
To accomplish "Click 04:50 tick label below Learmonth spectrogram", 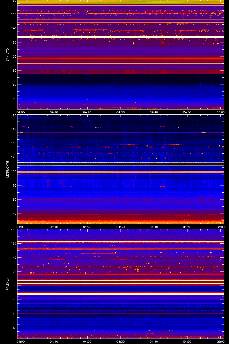I will tap(187, 227).
